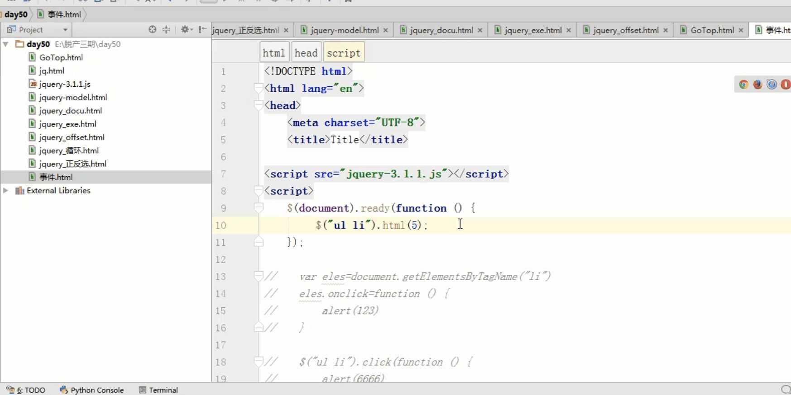Select jquery_docu.html in project tree

[70, 110]
